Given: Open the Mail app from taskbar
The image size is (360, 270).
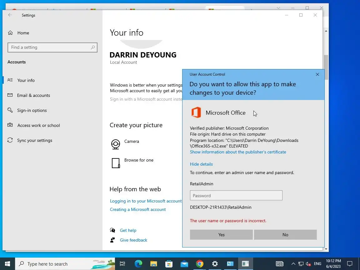Looking at the screenshot, I should click(184, 264).
